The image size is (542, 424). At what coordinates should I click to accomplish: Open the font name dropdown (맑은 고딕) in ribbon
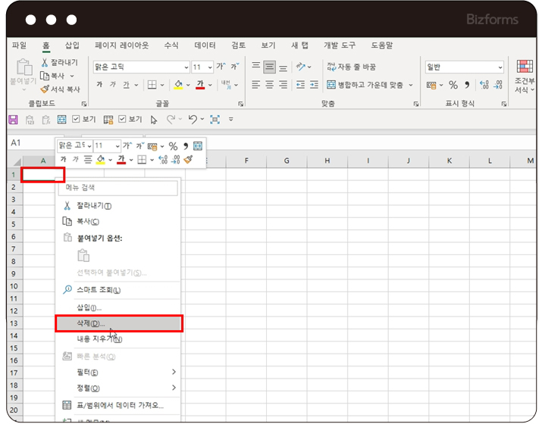140,67
